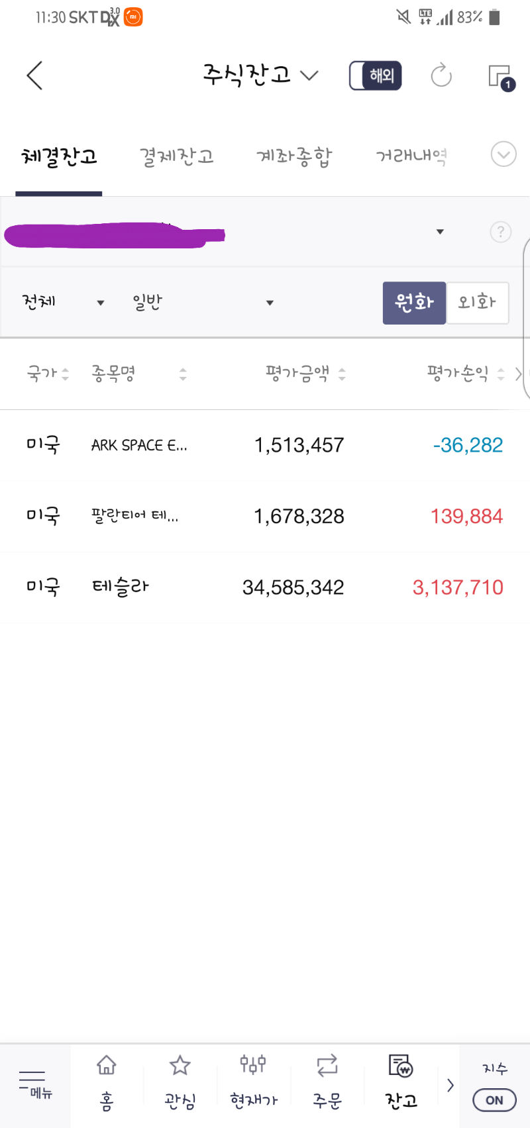Select the 원화 currency button
530x1128 pixels.
414,303
